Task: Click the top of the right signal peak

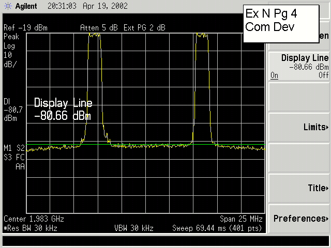Action: 202,35
